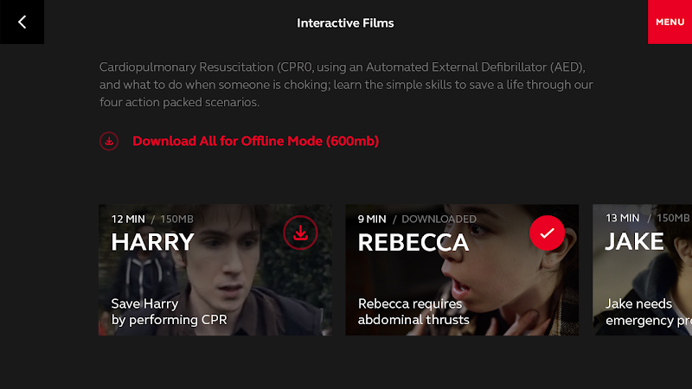Download the Harry film via its icon
The image size is (692, 389).
click(x=300, y=233)
